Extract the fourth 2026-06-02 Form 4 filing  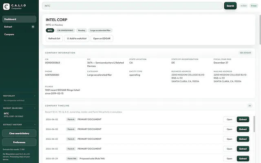click(243, 149)
